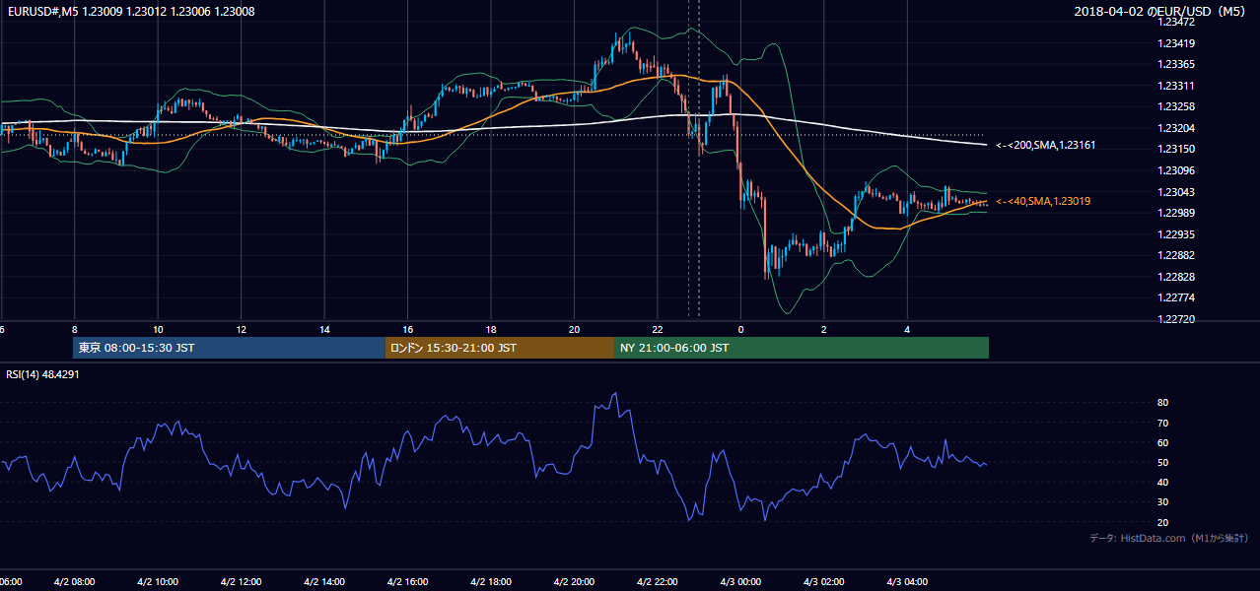Image resolution: width=1260 pixels, height=591 pixels.
Task: Click price axis value 1.22882
Action: pyautogui.click(x=1175, y=255)
